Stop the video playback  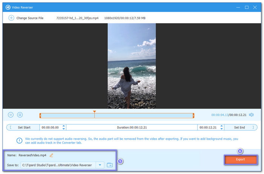click(x=20, y=115)
